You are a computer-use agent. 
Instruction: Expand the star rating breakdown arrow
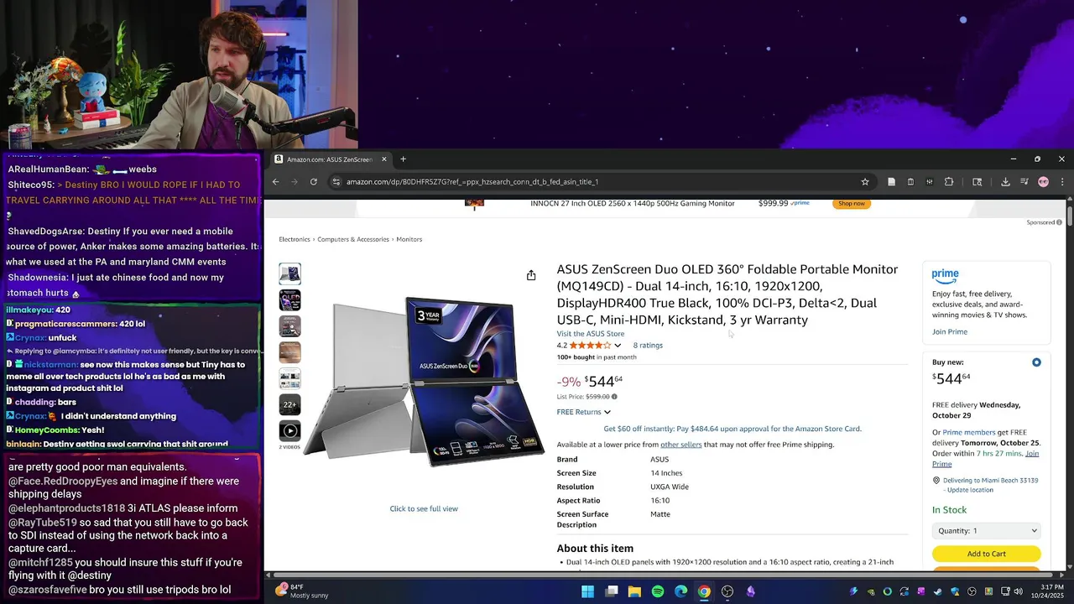tap(618, 346)
